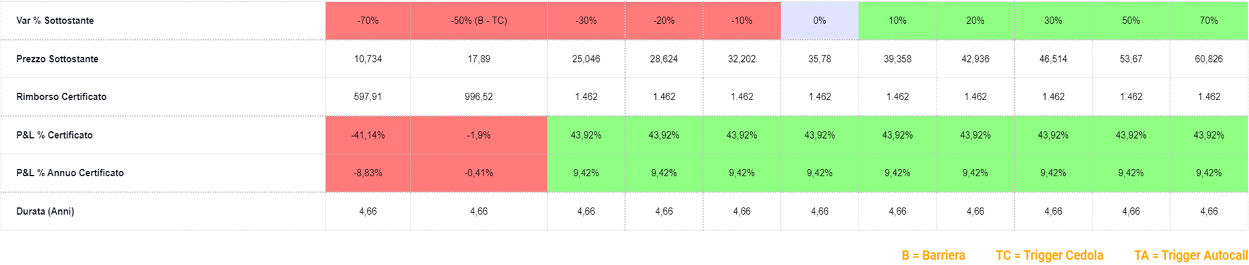This screenshot has height=265, width=1249.
Task: Click the -41,14% loss cell
Action: [x=368, y=135]
